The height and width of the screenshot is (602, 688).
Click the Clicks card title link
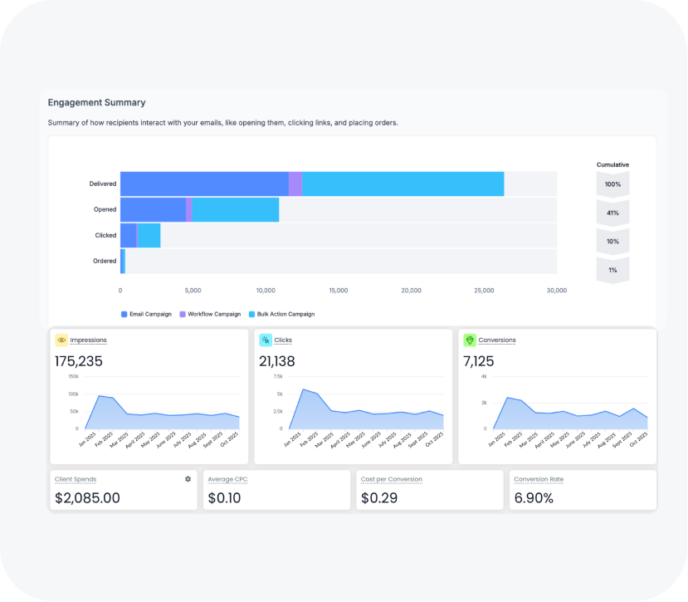point(283,340)
